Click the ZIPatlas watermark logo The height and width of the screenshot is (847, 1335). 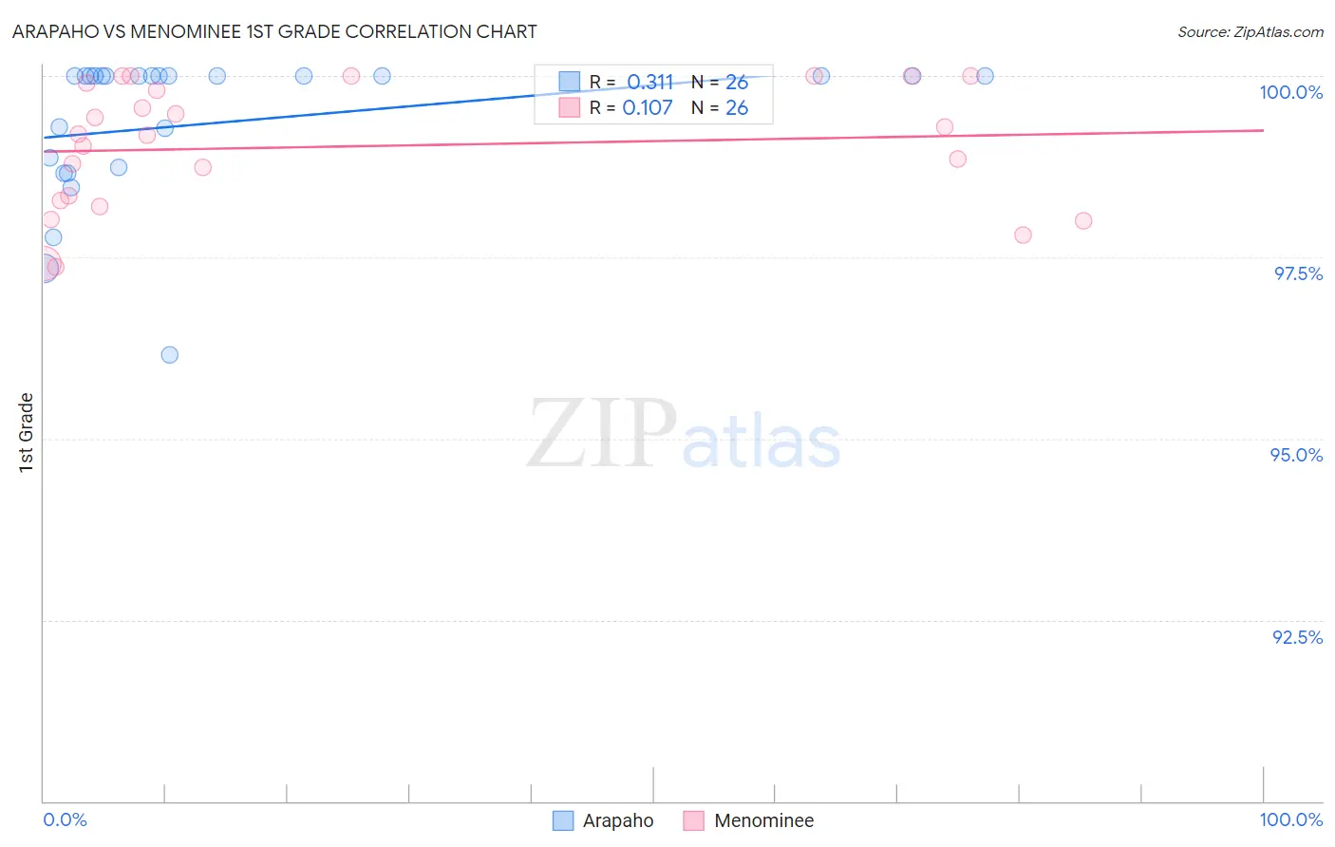[684, 435]
